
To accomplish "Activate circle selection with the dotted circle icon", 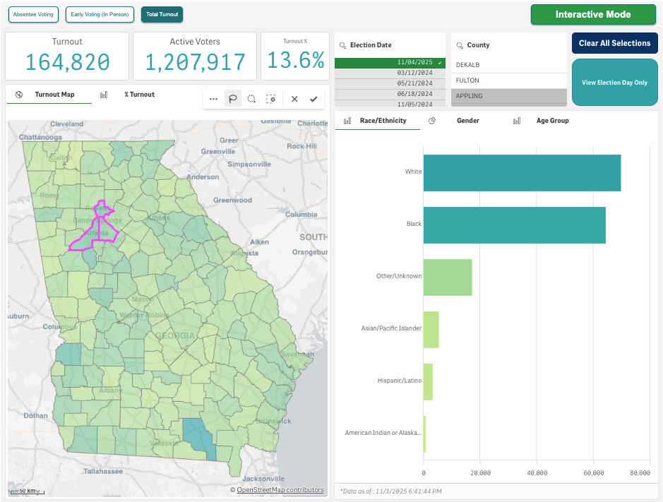I will [x=251, y=100].
